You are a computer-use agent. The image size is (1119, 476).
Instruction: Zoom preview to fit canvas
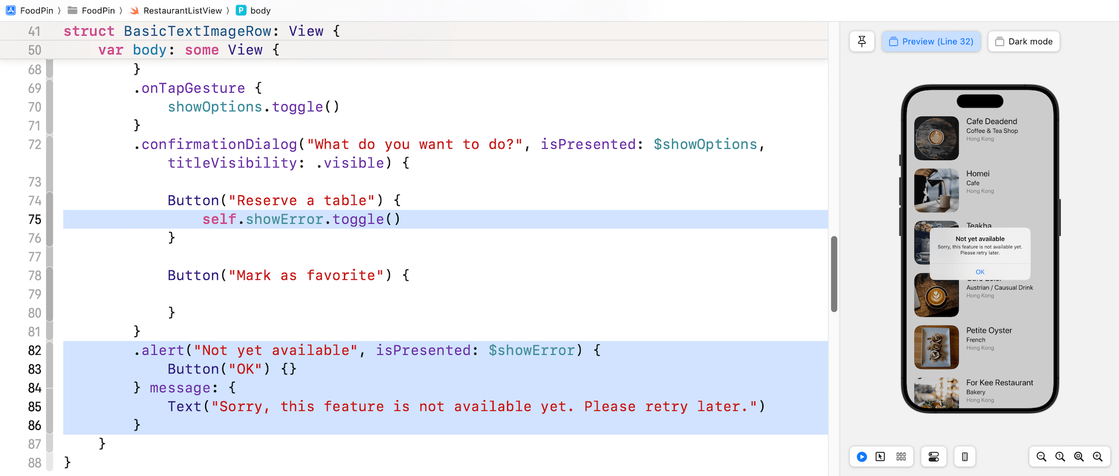click(1079, 457)
